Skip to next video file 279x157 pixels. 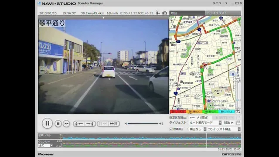(114, 123)
